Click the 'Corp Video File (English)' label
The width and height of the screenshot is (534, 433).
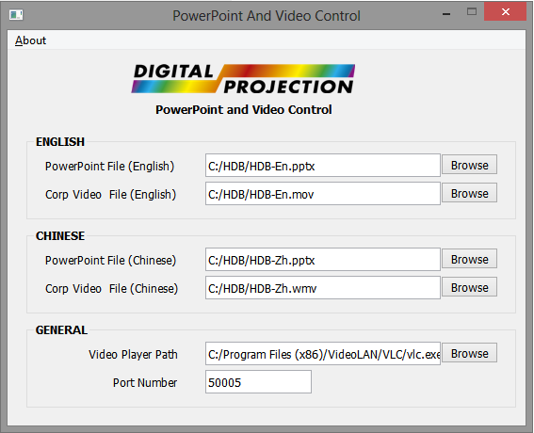(x=111, y=194)
